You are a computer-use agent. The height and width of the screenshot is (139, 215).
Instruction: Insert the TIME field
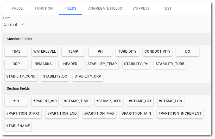click(x=16, y=52)
